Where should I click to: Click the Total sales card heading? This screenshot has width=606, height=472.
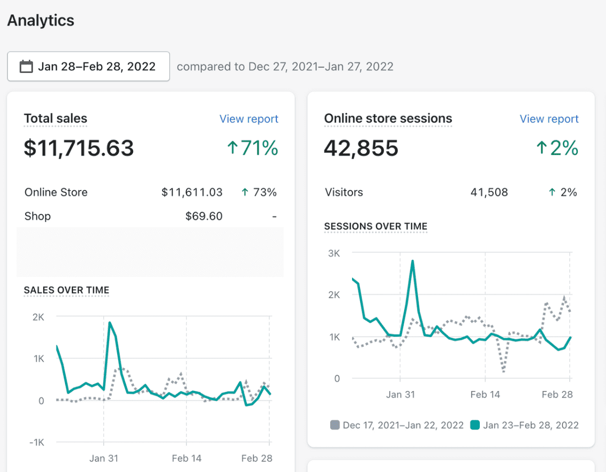click(x=56, y=118)
